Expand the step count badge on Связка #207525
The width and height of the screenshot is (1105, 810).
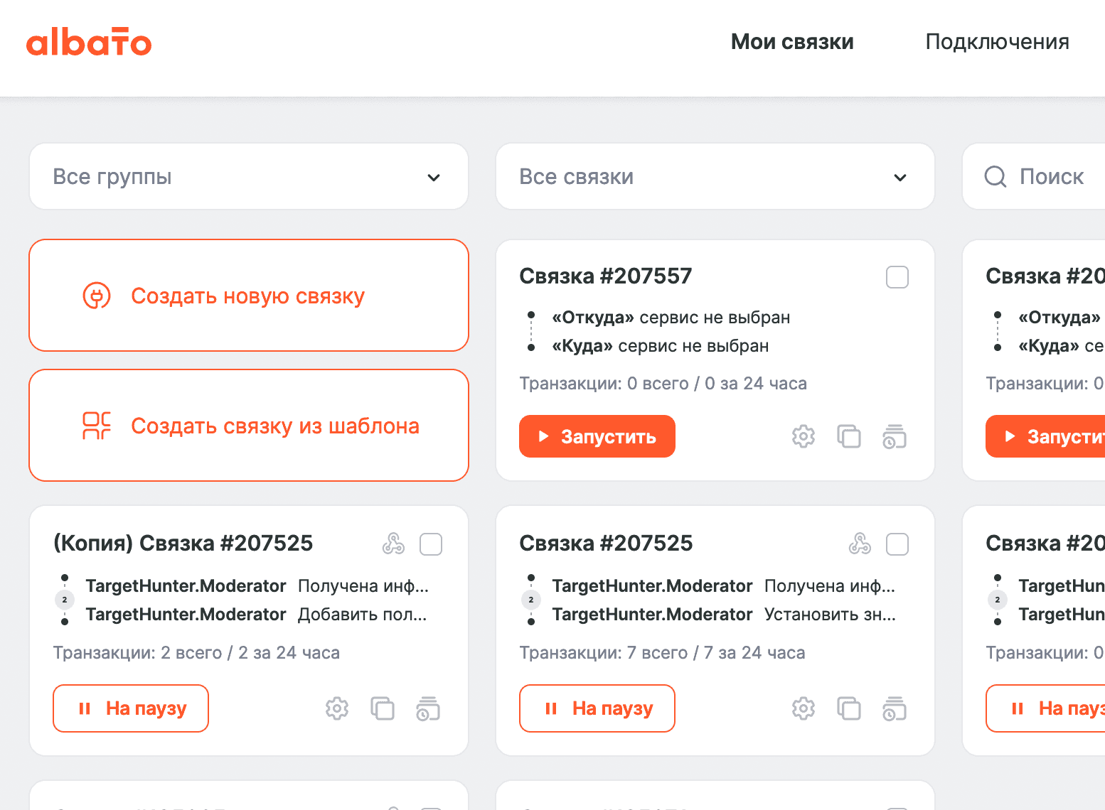pos(531,600)
